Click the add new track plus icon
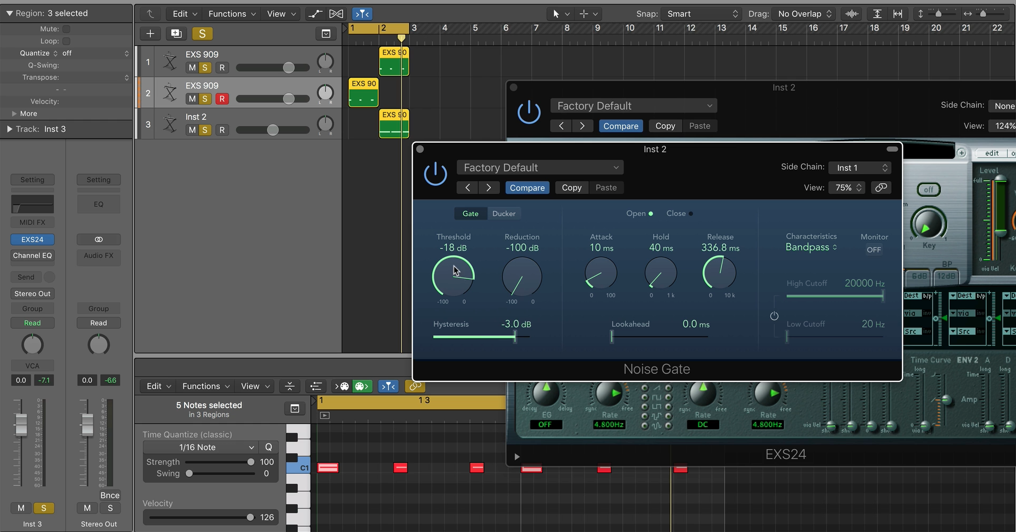This screenshot has height=532, width=1016. pos(150,33)
